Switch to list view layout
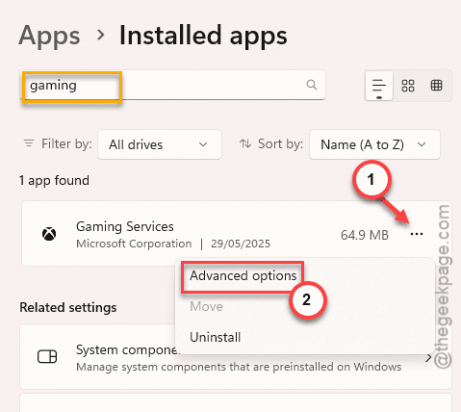This screenshot has height=412, width=461. 379,86
